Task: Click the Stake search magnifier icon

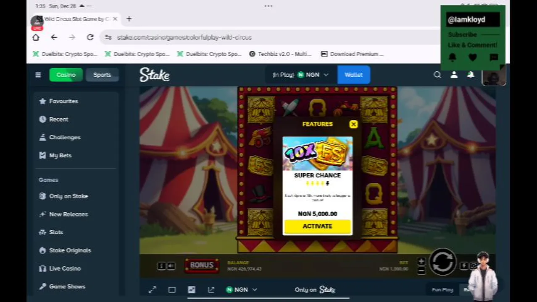Action: coord(437,75)
